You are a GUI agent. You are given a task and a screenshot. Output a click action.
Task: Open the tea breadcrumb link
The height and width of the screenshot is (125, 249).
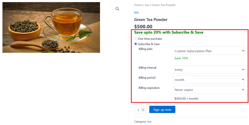pyautogui.click(x=147, y=5)
